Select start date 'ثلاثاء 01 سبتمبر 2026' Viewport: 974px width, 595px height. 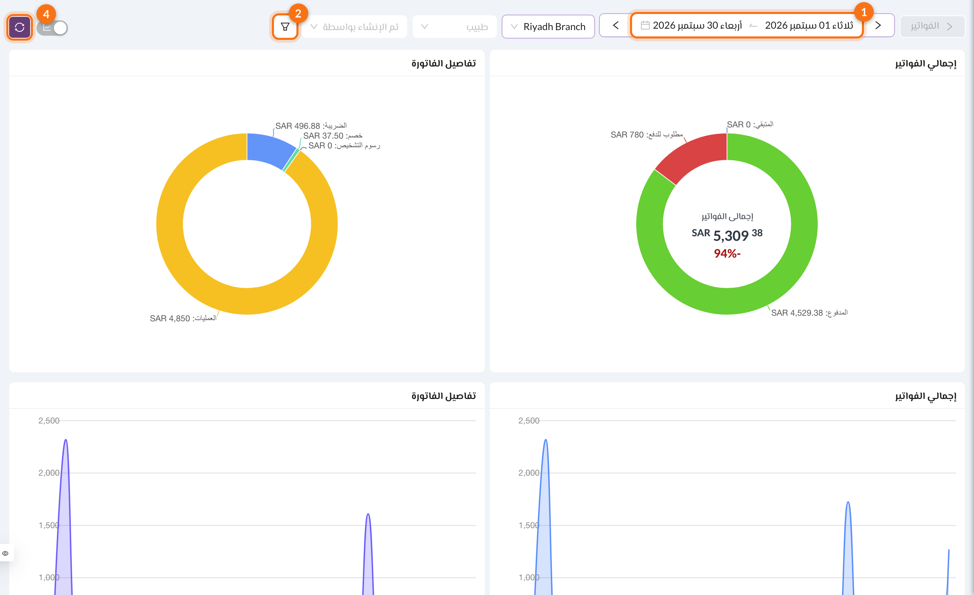(x=809, y=25)
